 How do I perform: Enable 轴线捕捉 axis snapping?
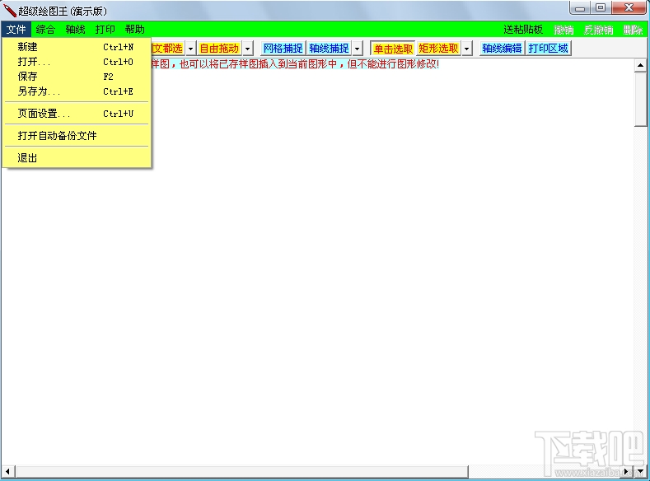329,49
